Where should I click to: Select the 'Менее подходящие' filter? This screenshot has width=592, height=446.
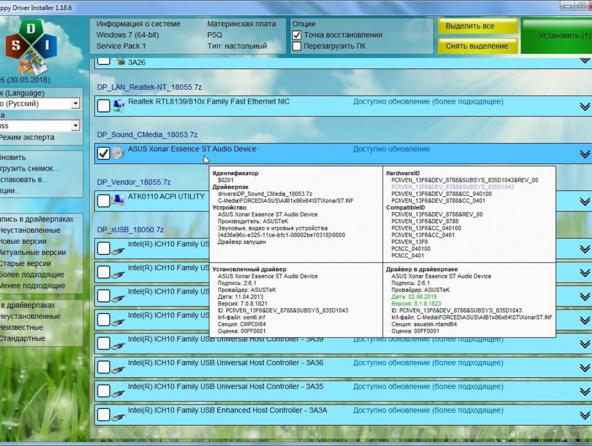[32, 285]
